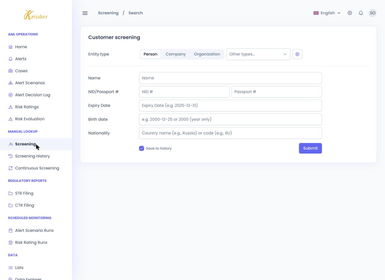
Task: Click the CTR Filing folder icon
Action: click(11, 205)
